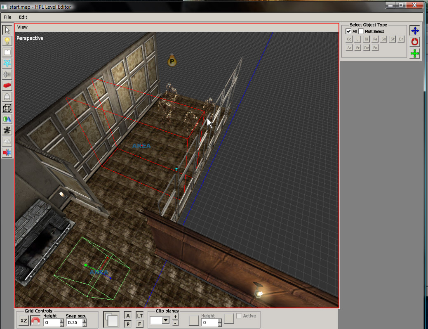Choose the dashed cube Areas tool

(x=7, y=108)
